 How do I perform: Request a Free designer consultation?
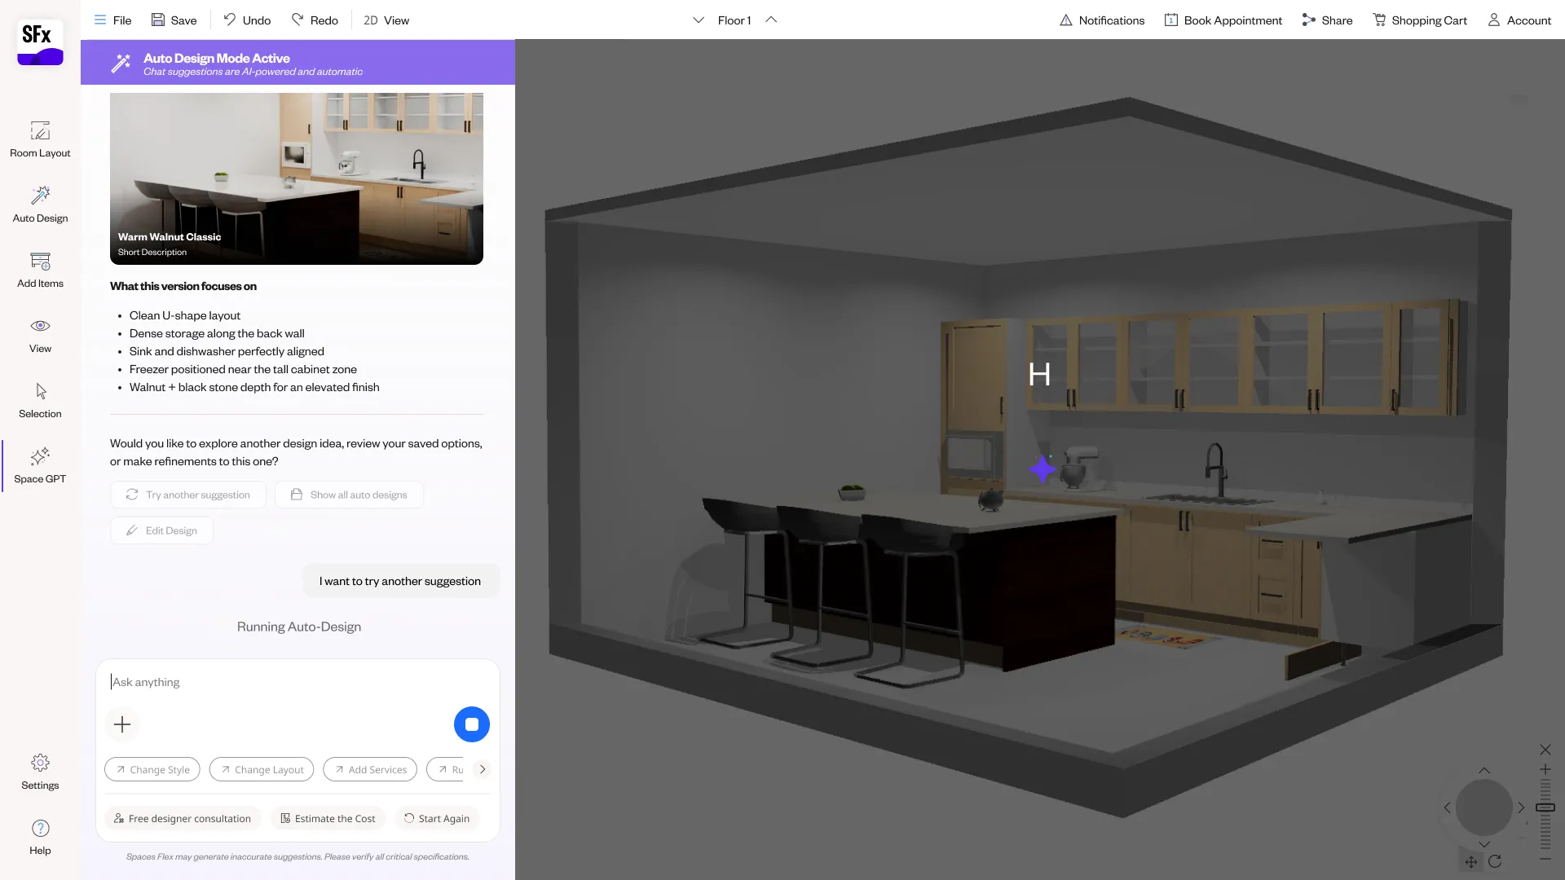[183, 818]
